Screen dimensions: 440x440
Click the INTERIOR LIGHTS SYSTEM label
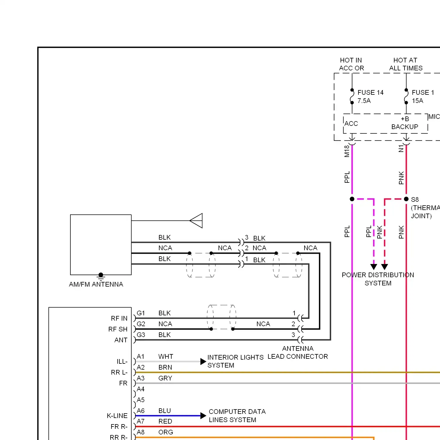click(x=236, y=361)
